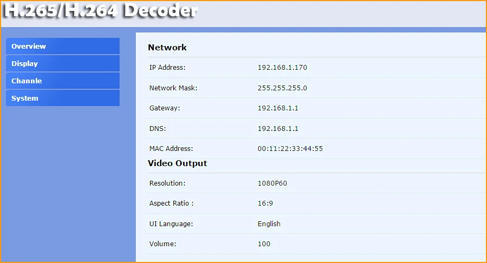Image resolution: width=487 pixels, height=263 pixels.
Task: Open the System menu item
Action: 63,98
